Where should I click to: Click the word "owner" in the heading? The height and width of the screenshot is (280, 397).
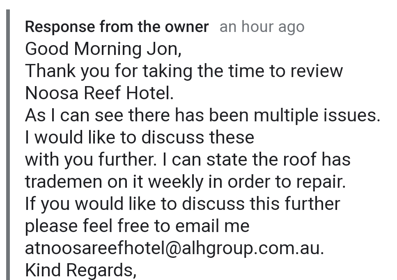tap(187, 27)
